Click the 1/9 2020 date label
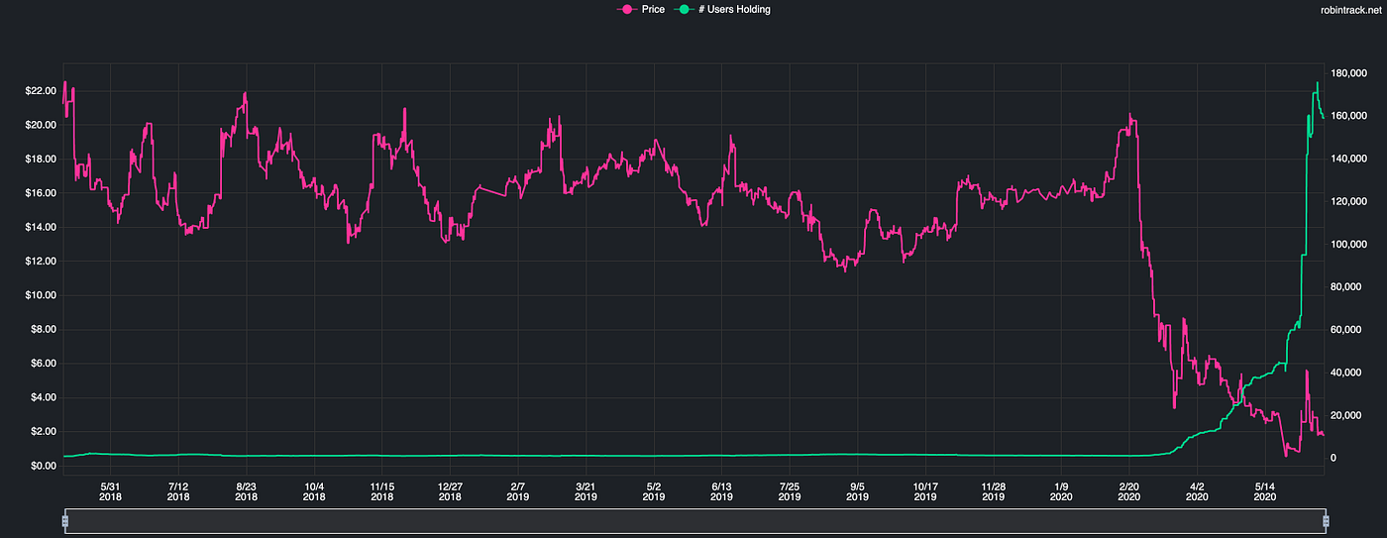 (1061, 491)
